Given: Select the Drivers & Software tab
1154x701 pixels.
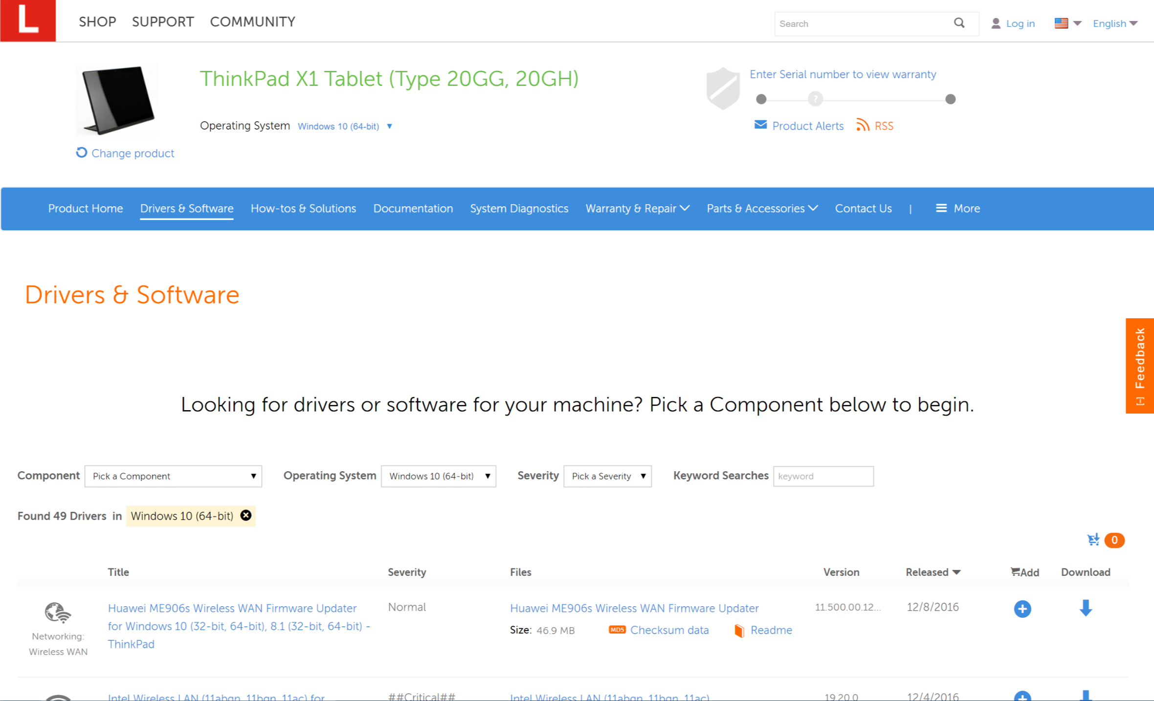Looking at the screenshot, I should point(187,208).
